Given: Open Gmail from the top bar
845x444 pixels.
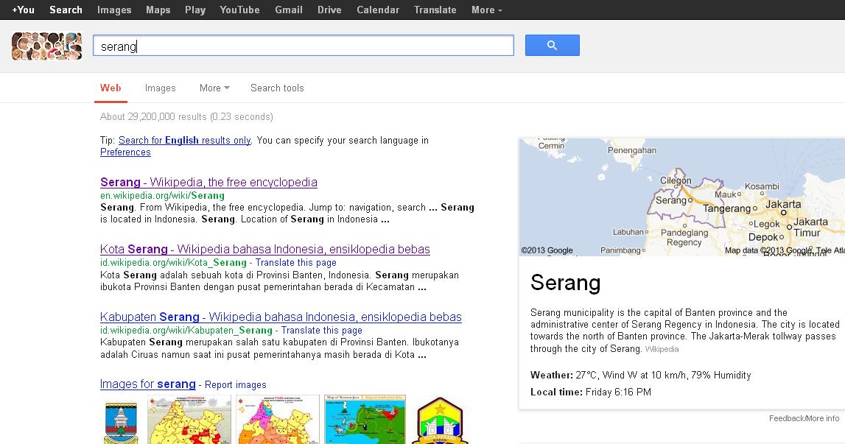Looking at the screenshot, I should point(288,10).
